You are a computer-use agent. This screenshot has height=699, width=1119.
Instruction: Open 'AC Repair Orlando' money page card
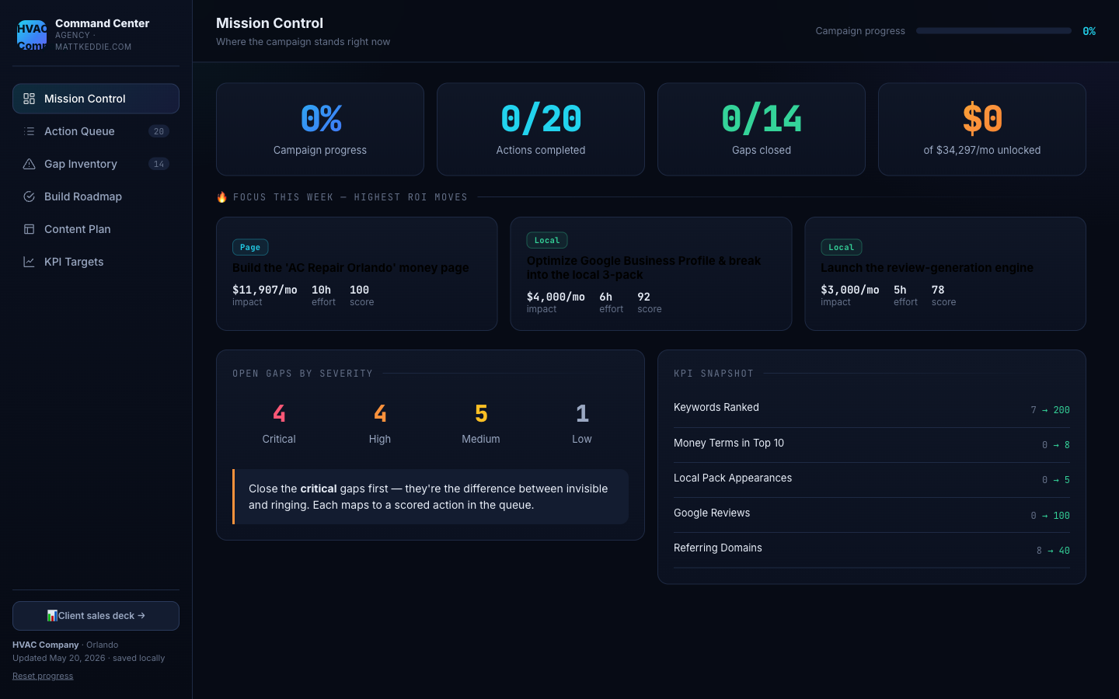357,273
